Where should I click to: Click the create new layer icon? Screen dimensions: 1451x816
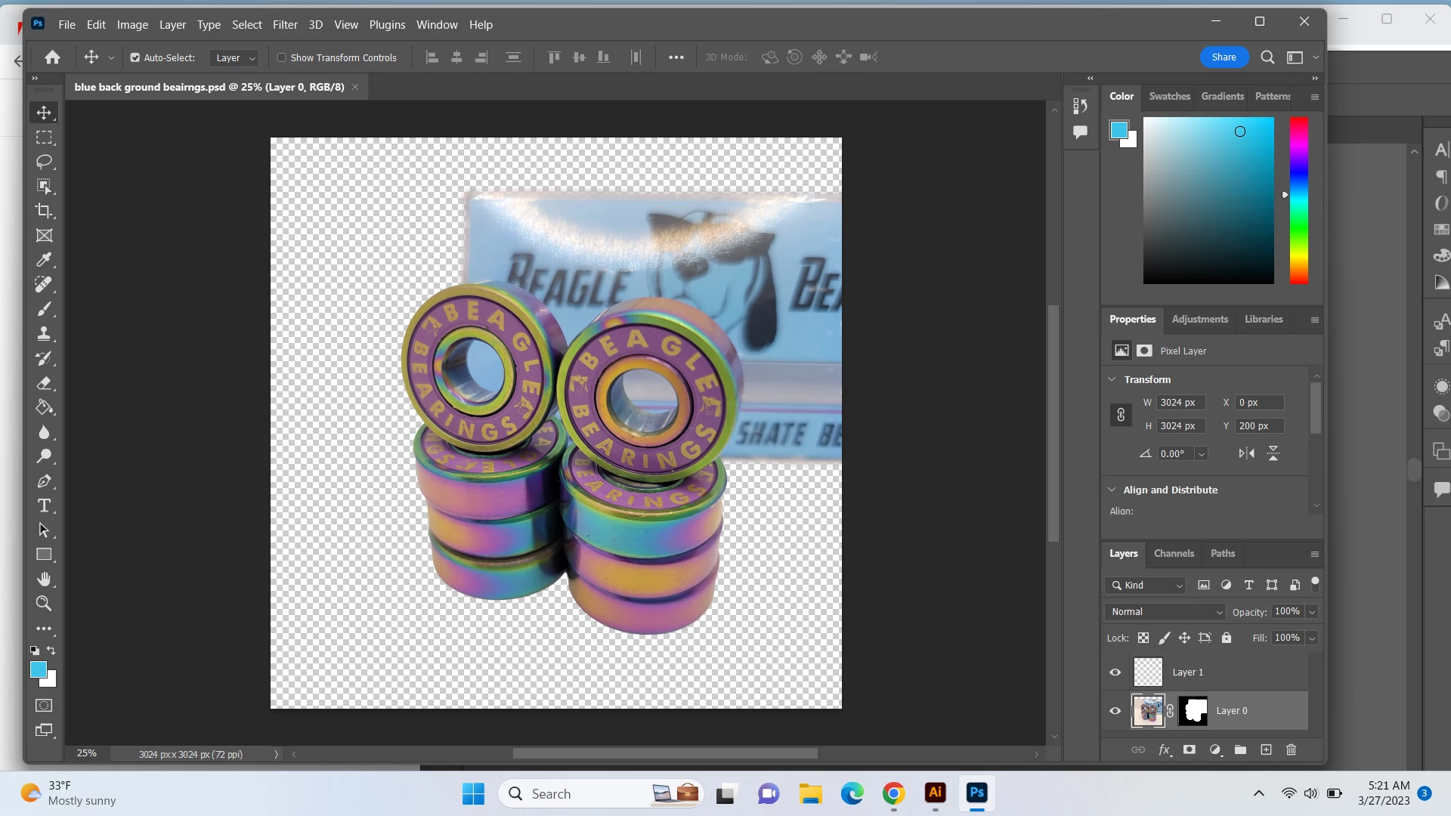(x=1266, y=750)
